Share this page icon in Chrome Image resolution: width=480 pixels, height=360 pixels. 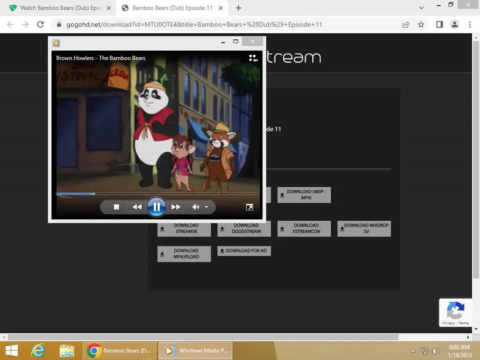406,24
